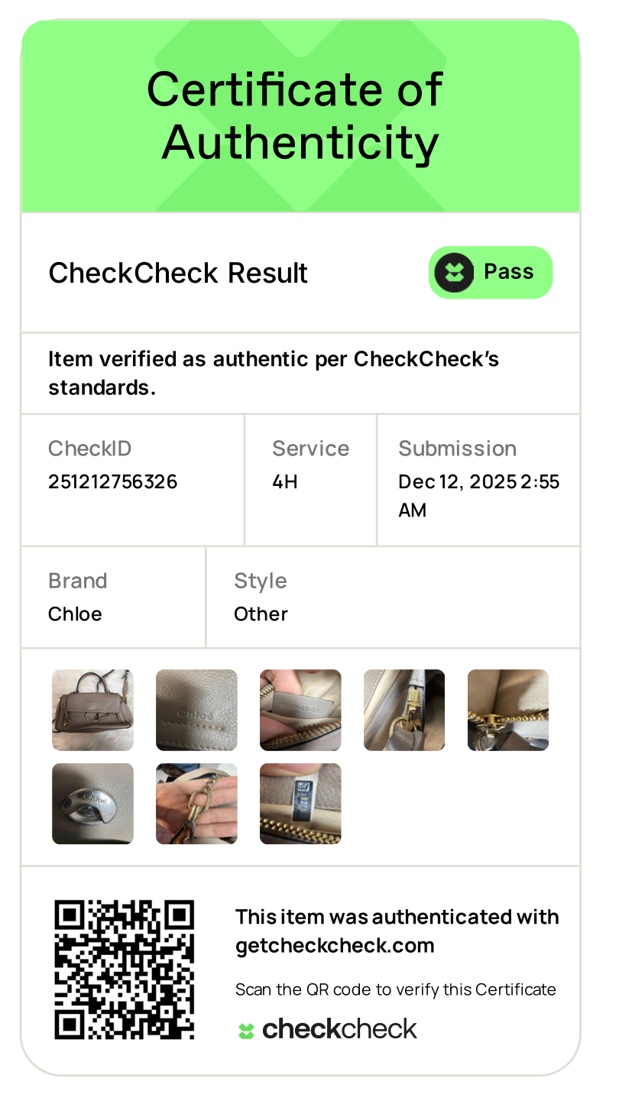Open the silver Chloe engraved plate thumbnail
Image resolution: width=619 pixels, height=1114 pixels.
92,804
